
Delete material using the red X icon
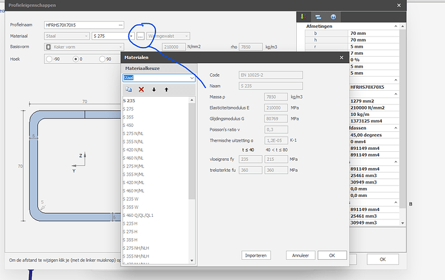coord(141,89)
